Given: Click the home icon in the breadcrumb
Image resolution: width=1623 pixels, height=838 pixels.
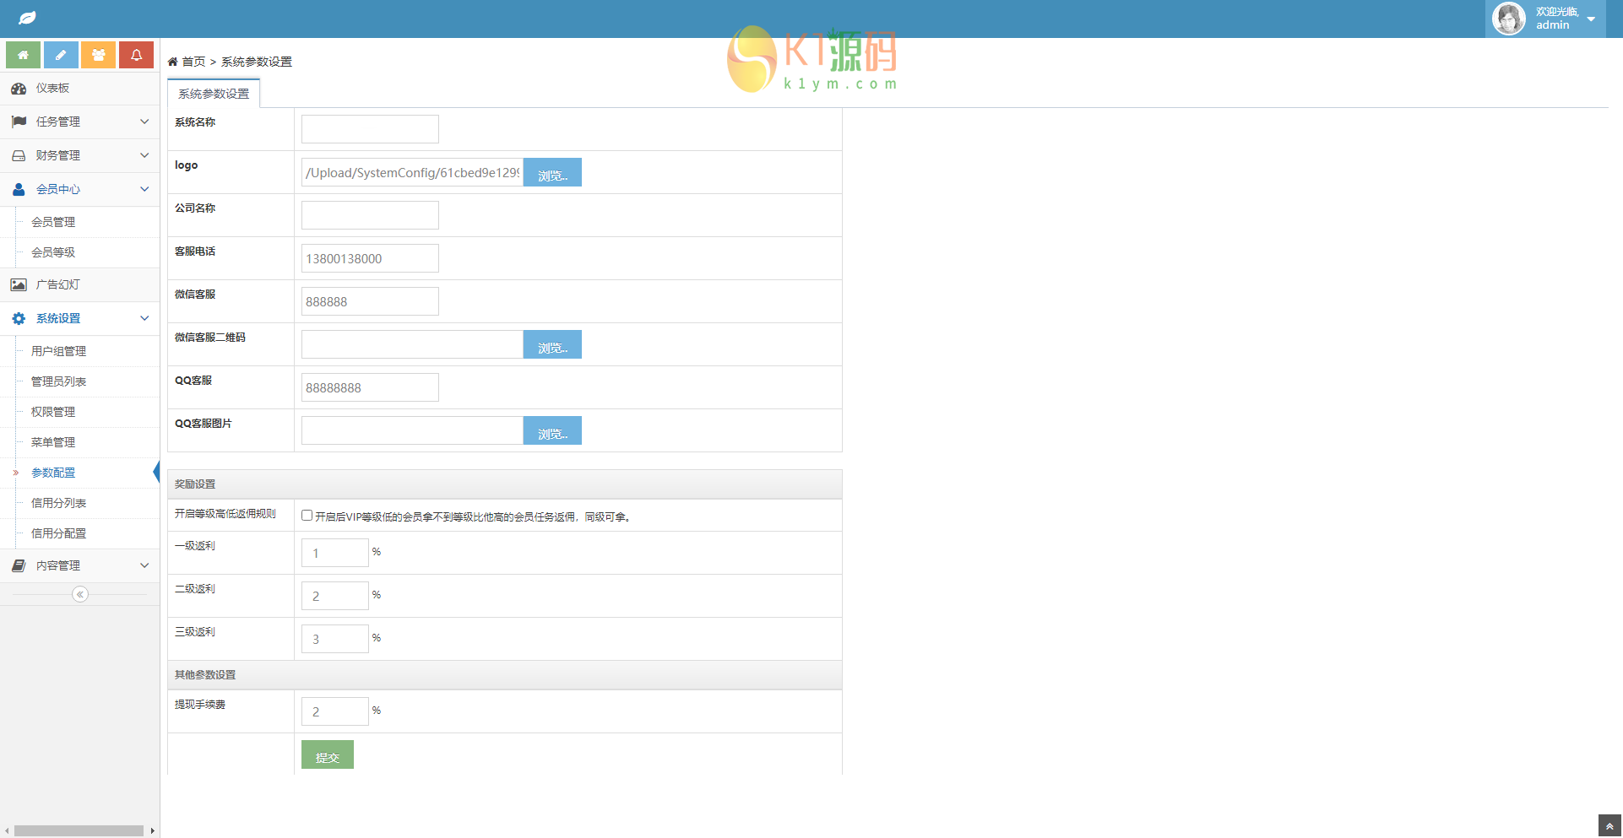Looking at the screenshot, I should (x=172, y=62).
